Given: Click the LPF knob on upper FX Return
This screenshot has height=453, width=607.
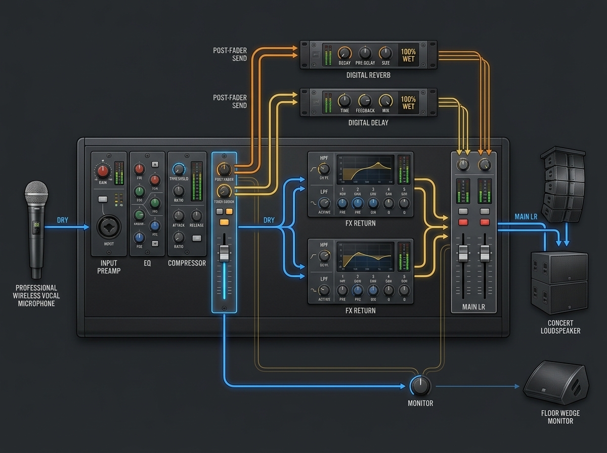Looking at the screenshot, I should click(x=324, y=203).
